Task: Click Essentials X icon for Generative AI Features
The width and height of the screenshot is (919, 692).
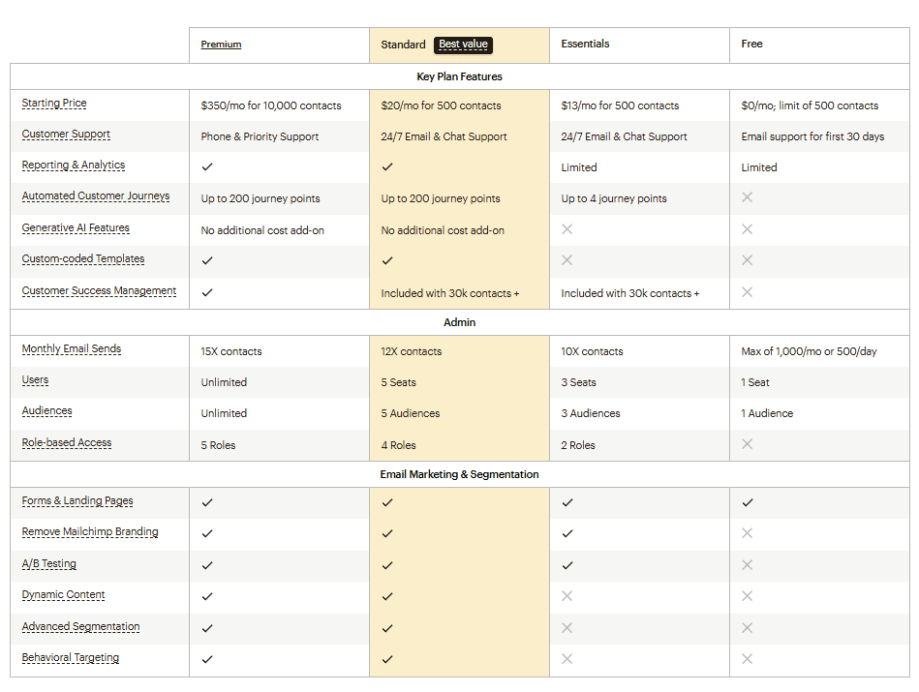Action: pos(567,229)
